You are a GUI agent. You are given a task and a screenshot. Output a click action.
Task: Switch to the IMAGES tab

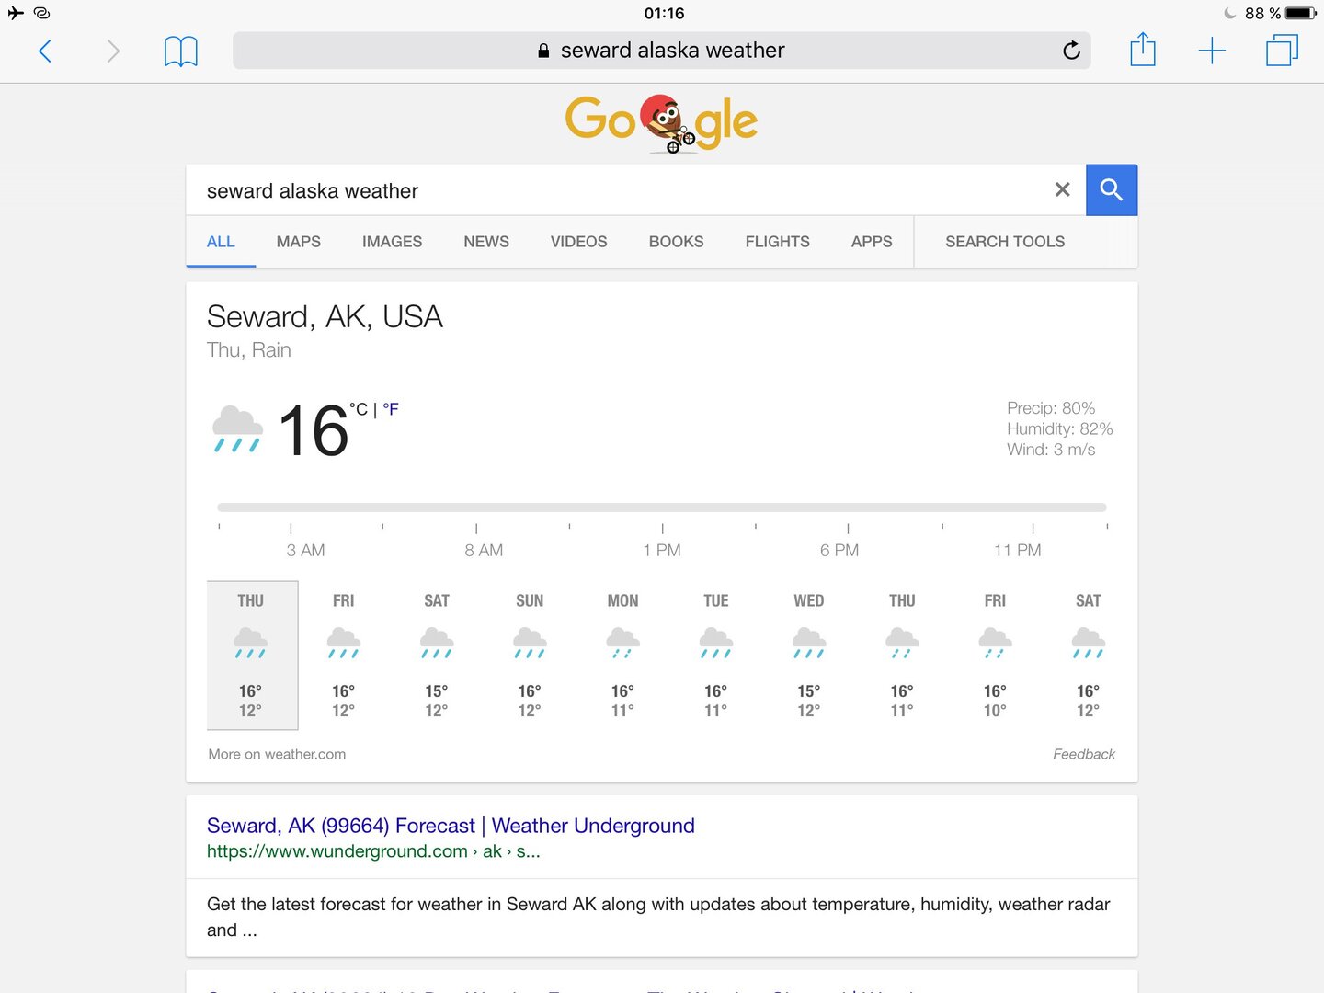tap(392, 242)
